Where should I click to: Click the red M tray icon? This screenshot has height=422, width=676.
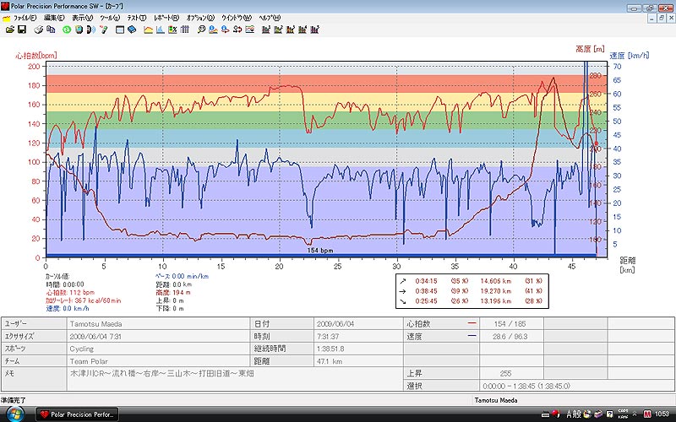point(646,414)
